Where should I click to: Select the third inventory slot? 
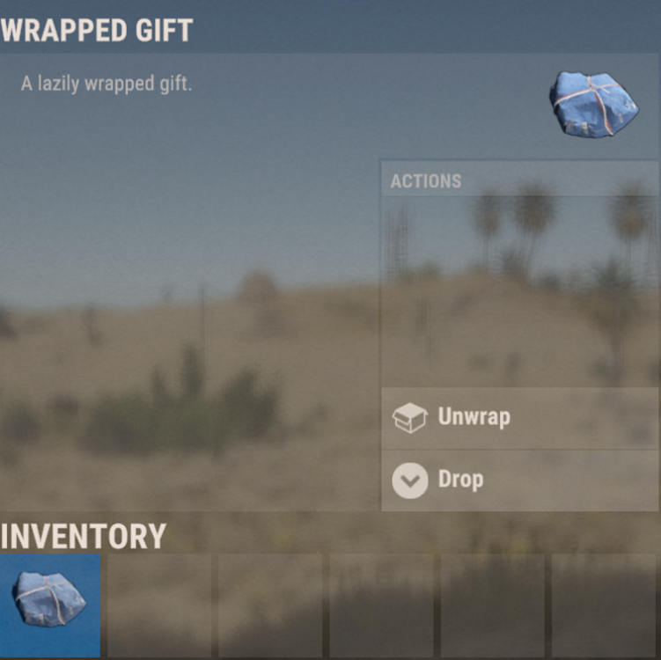270,605
